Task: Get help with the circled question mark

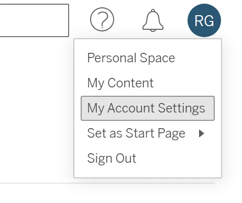Action: click(102, 19)
